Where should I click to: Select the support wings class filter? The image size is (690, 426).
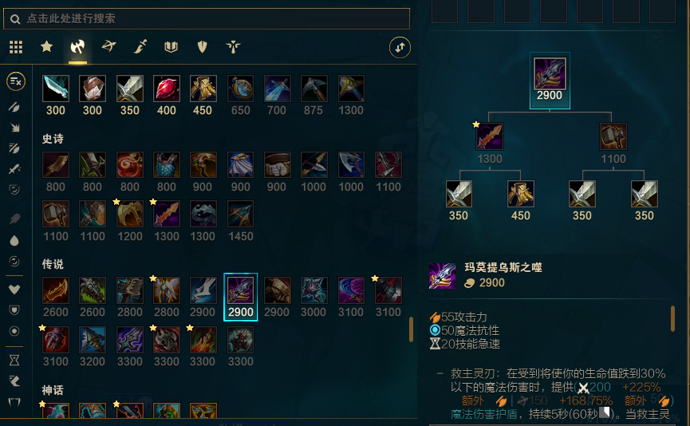coord(233,46)
